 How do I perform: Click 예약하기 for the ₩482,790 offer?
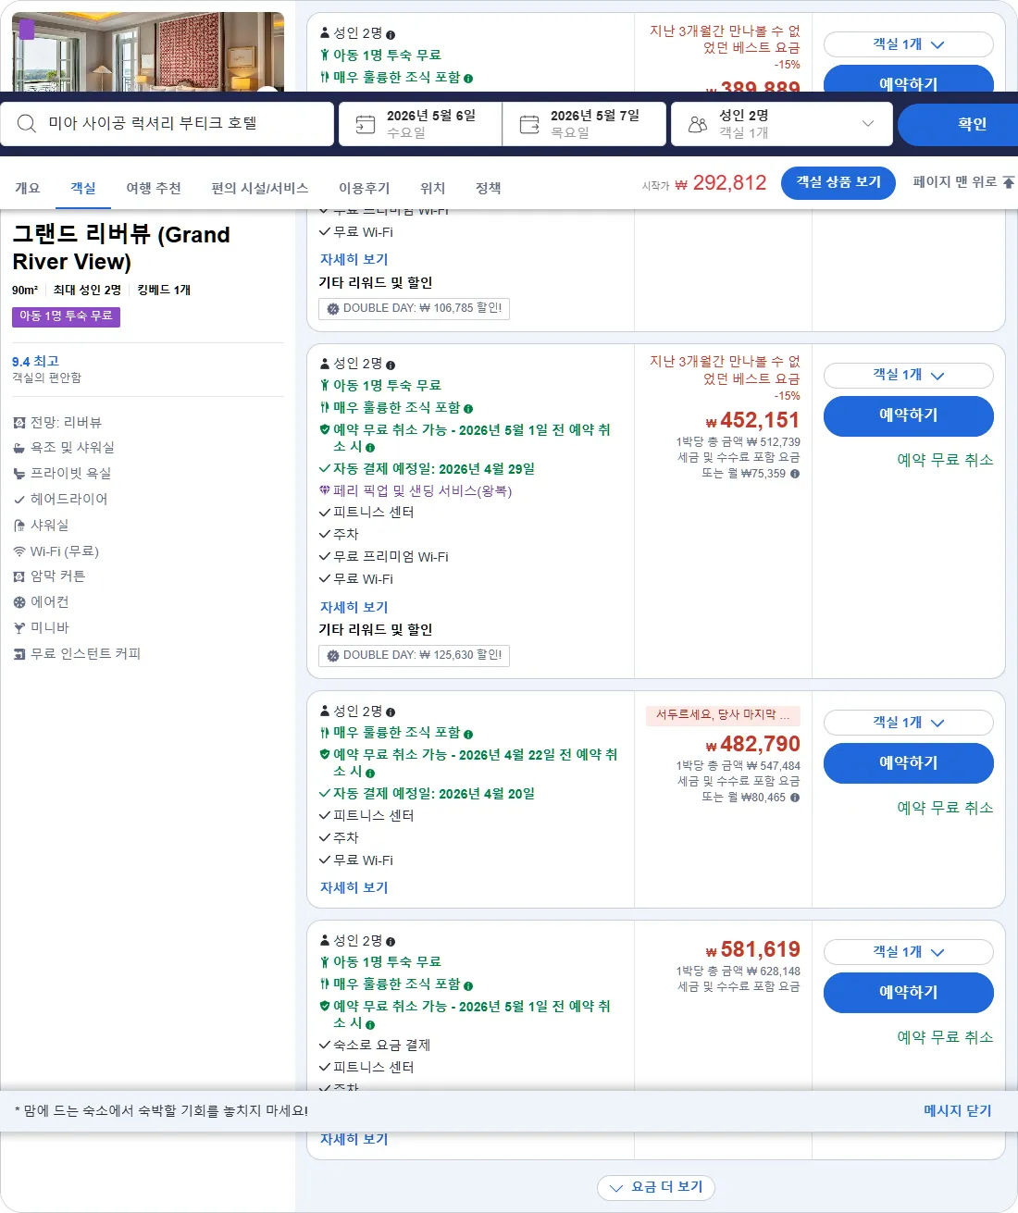coord(908,763)
